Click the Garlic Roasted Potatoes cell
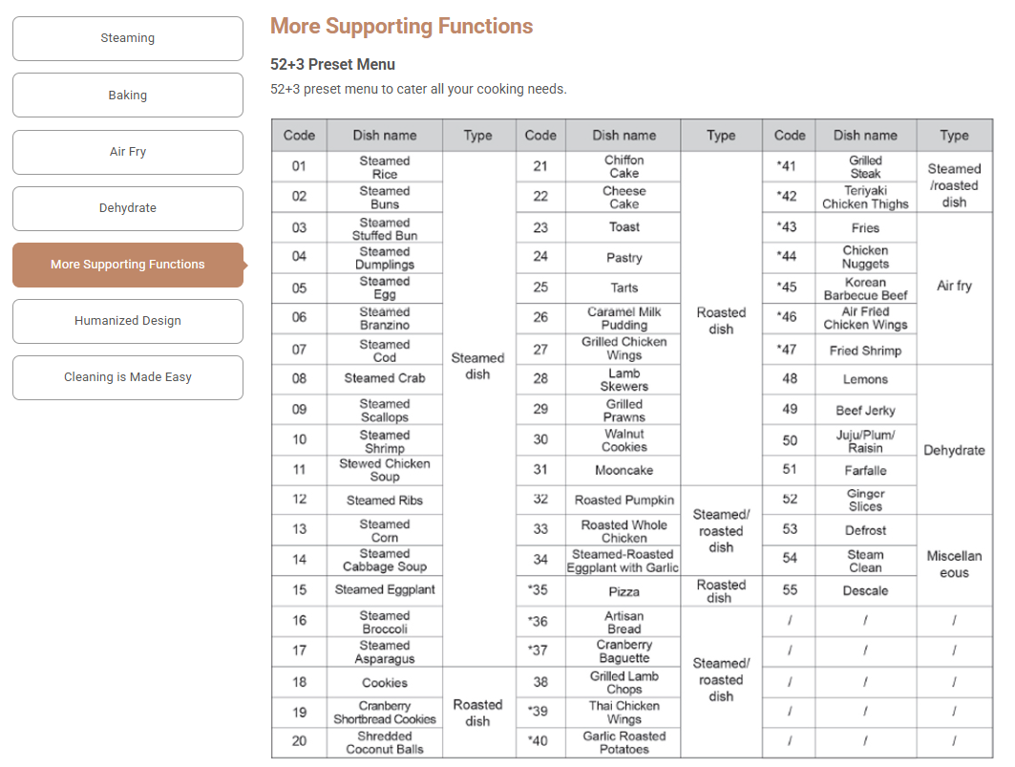The image size is (1015, 767). click(624, 743)
